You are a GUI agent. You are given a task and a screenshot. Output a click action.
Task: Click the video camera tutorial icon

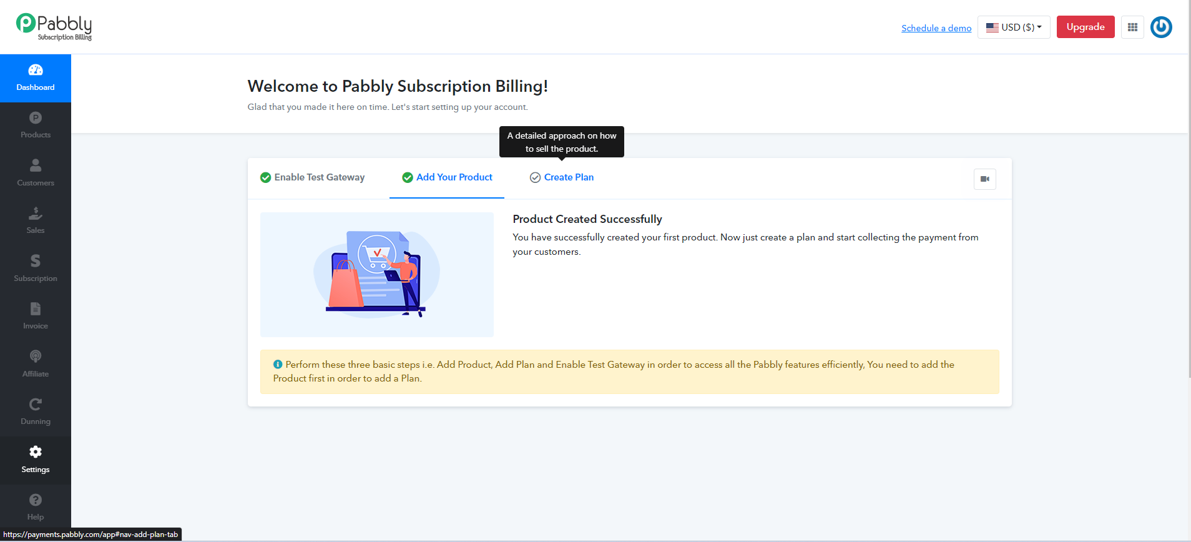984,179
